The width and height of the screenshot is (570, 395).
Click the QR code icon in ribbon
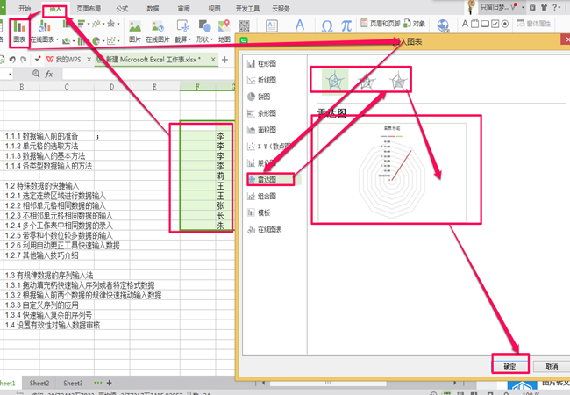point(245,25)
